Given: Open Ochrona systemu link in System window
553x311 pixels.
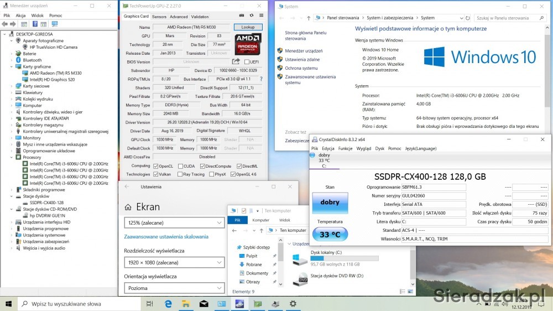Looking at the screenshot, I should tap(301, 68).
